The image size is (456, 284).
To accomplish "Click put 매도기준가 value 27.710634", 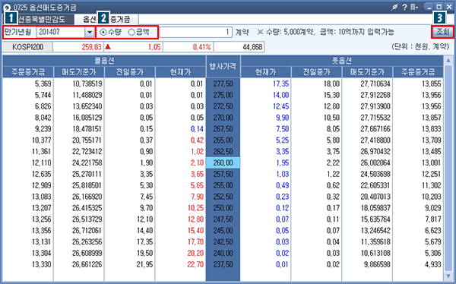I will (x=375, y=84).
